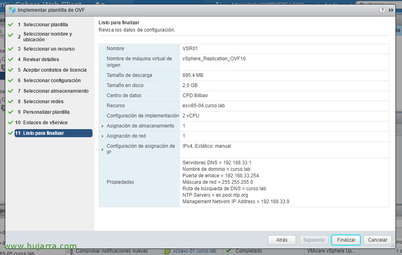Image resolution: width=402 pixels, height=255 pixels.
Task: Expand the Asignación de red row
Action: pyautogui.click(x=103, y=136)
